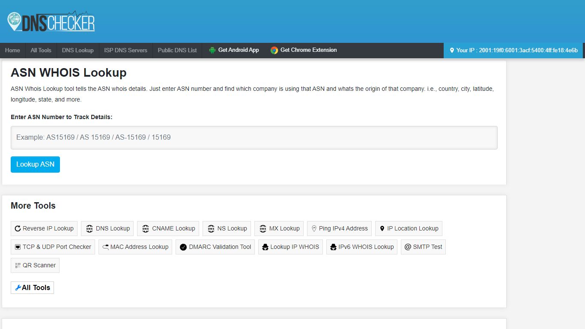Focus the ASN number input field
The height and width of the screenshot is (329, 585).
[x=254, y=138]
